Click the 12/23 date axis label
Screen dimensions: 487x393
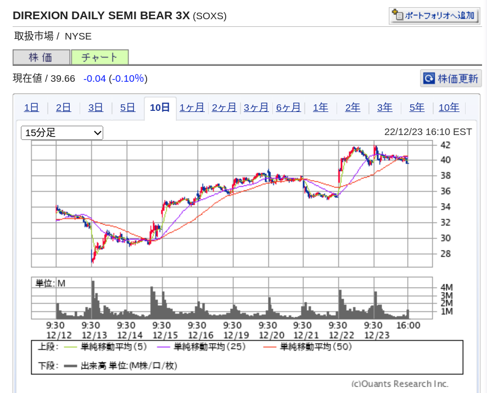click(377, 335)
